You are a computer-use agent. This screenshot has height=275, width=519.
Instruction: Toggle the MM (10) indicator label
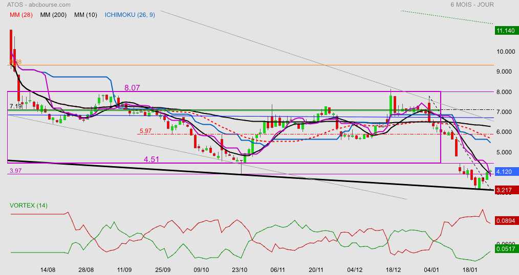point(85,15)
